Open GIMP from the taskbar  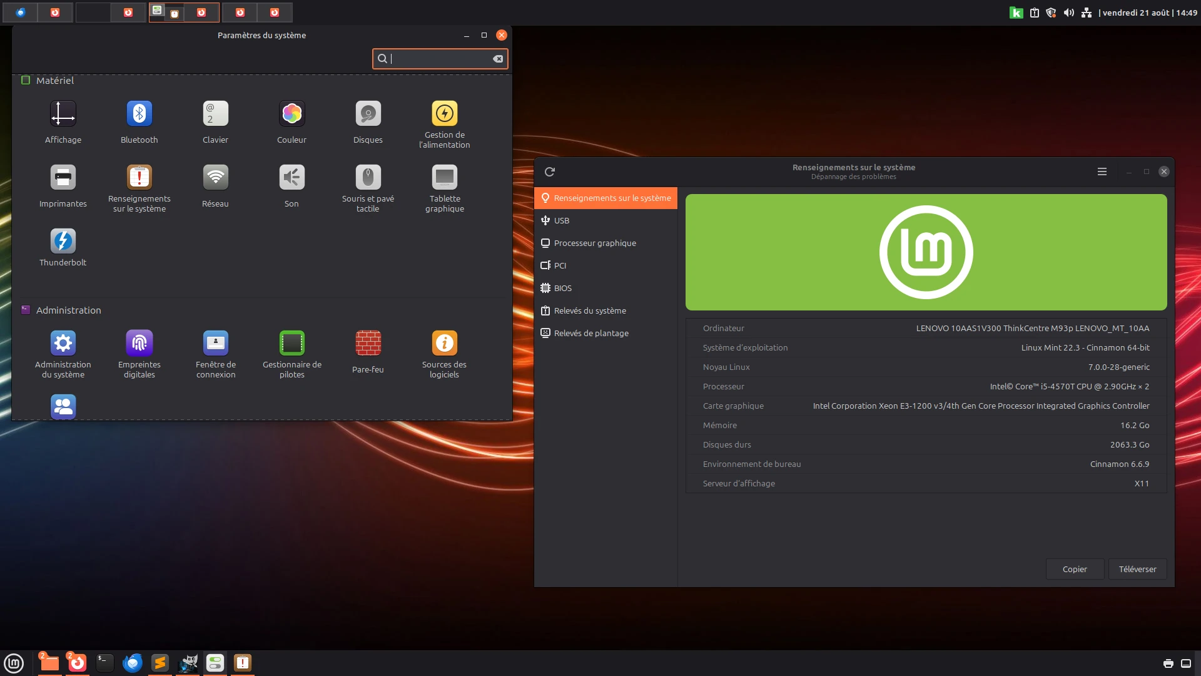click(x=188, y=663)
